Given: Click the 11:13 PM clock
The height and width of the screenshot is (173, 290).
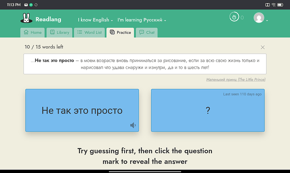Looking at the screenshot, I should (x=14, y=5).
